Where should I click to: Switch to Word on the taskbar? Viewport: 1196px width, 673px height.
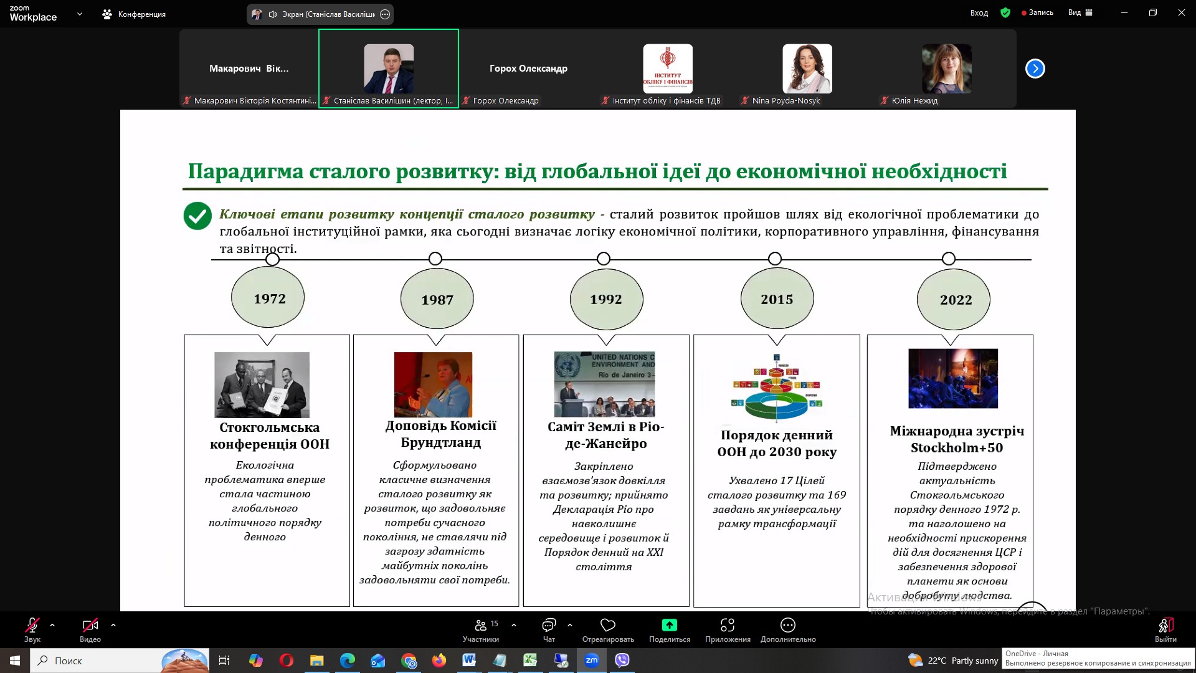tap(469, 661)
